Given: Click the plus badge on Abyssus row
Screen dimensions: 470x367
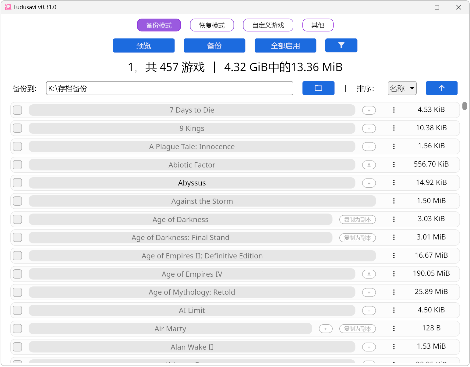Looking at the screenshot, I should [x=369, y=183].
